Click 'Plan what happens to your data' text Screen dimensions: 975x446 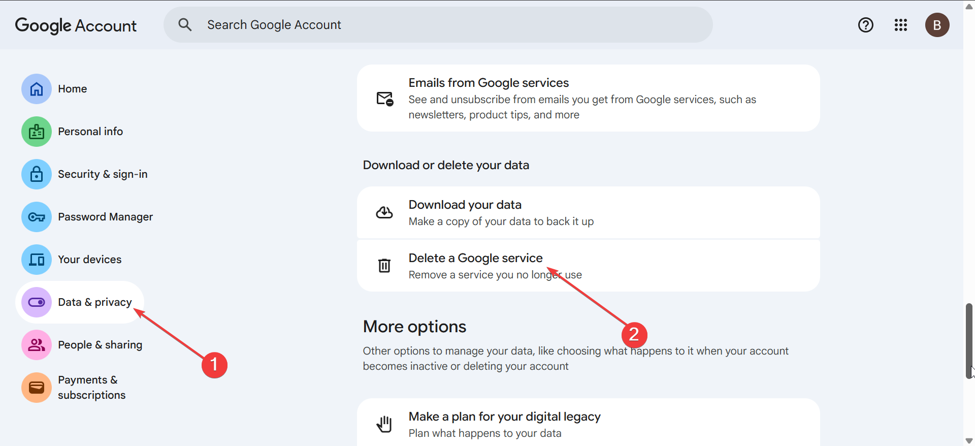tap(485, 433)
